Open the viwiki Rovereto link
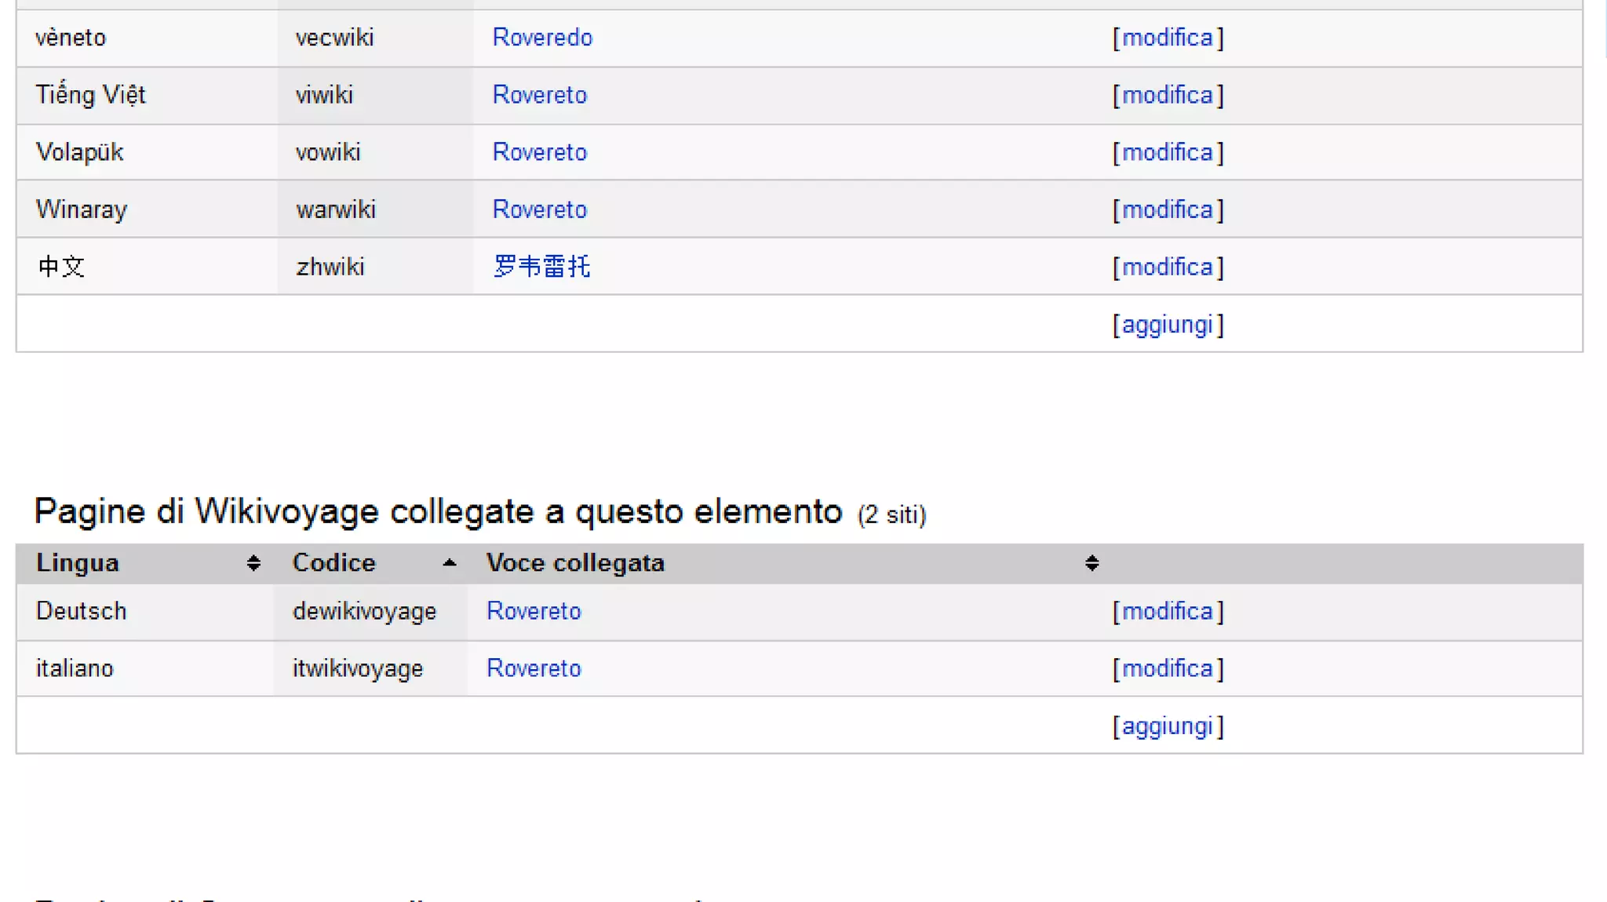The image size is (1607, 902). pyautogui.click(x=539, y=95)
